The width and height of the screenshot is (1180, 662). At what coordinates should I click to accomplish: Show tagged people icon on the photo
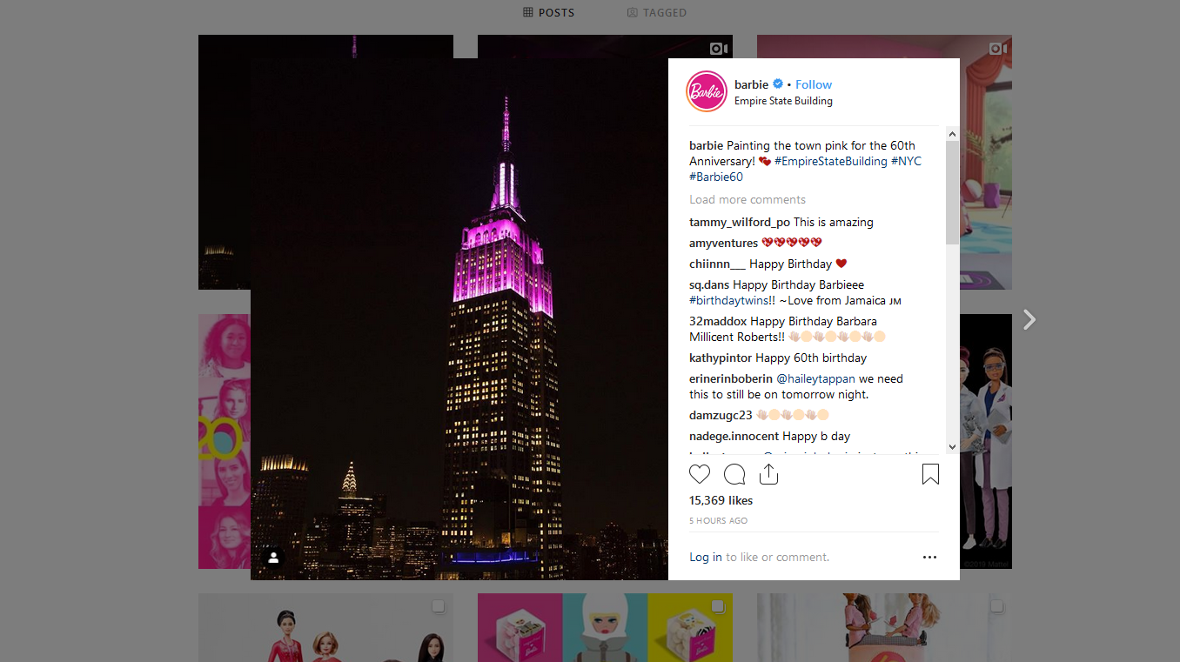273,558
